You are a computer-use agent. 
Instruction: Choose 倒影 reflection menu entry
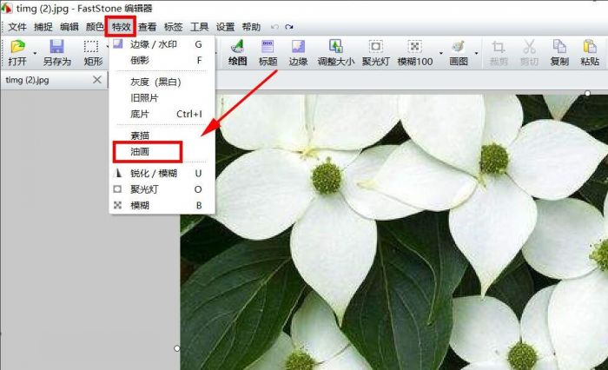point(162,60)
